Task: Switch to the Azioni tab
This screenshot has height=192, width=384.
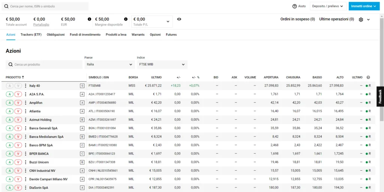Action: click(x=11, y=34)
